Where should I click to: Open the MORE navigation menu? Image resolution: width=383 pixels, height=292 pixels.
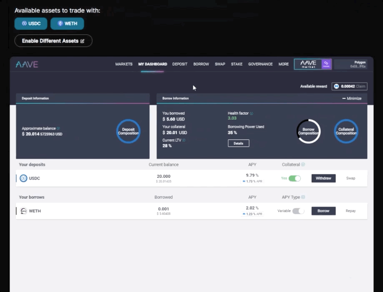point(284,64)
